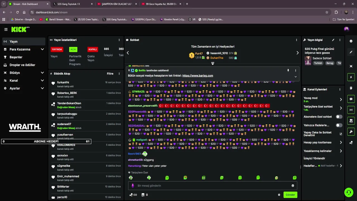Click the green Gönder send button

click(290, 195)
